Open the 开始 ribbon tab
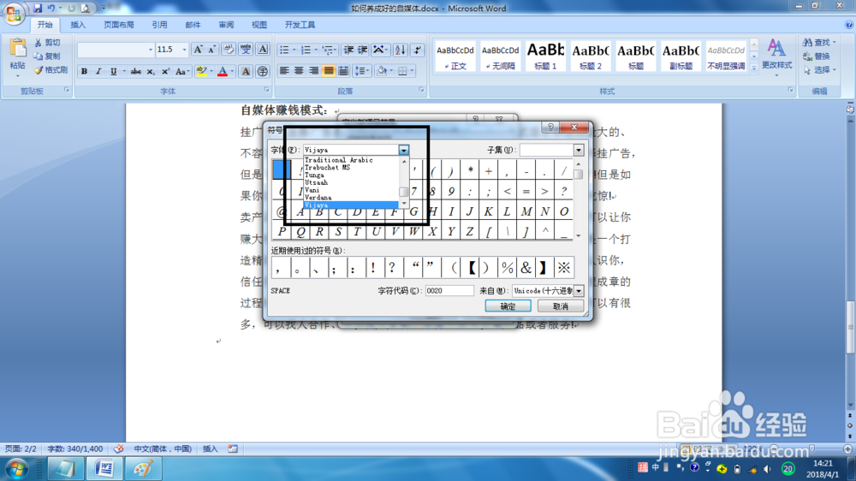The height and width of the screenshot is (481, 856). point(45,25)
